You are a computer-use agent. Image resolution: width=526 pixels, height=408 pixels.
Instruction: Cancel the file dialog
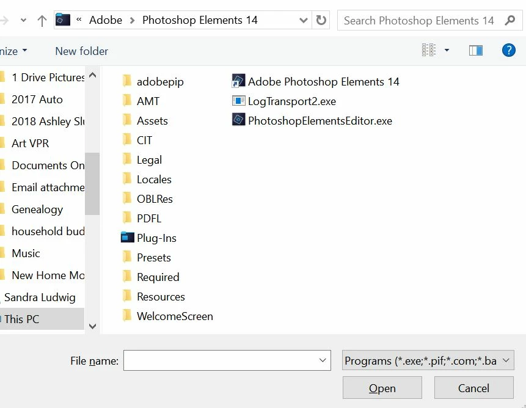[473, 388]
